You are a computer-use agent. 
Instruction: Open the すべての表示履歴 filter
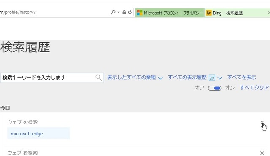tap(187, 78)
